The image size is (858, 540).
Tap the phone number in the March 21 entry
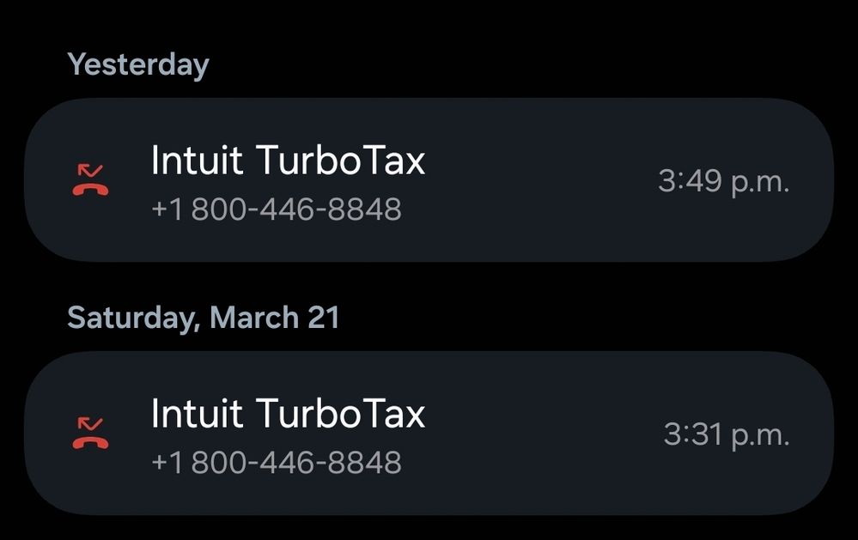click(276, 463)
